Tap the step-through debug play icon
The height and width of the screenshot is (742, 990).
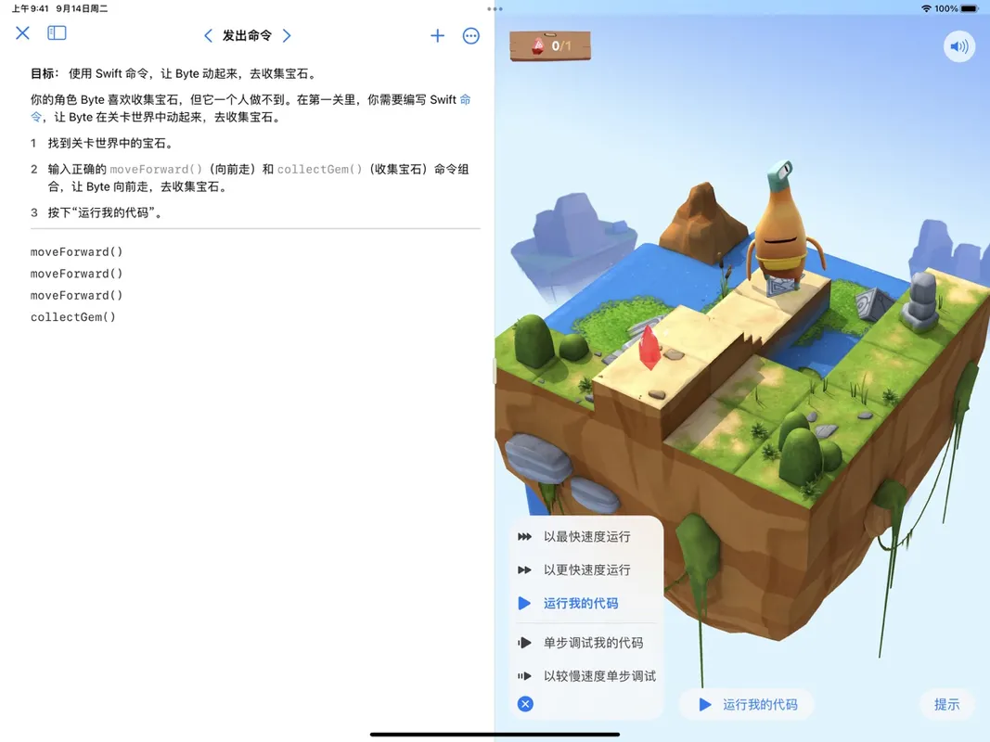[524, 643]
